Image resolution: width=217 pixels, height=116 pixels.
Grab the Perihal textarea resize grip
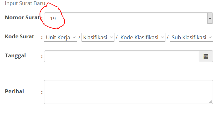pyautogui.click(x=211, y=102)
